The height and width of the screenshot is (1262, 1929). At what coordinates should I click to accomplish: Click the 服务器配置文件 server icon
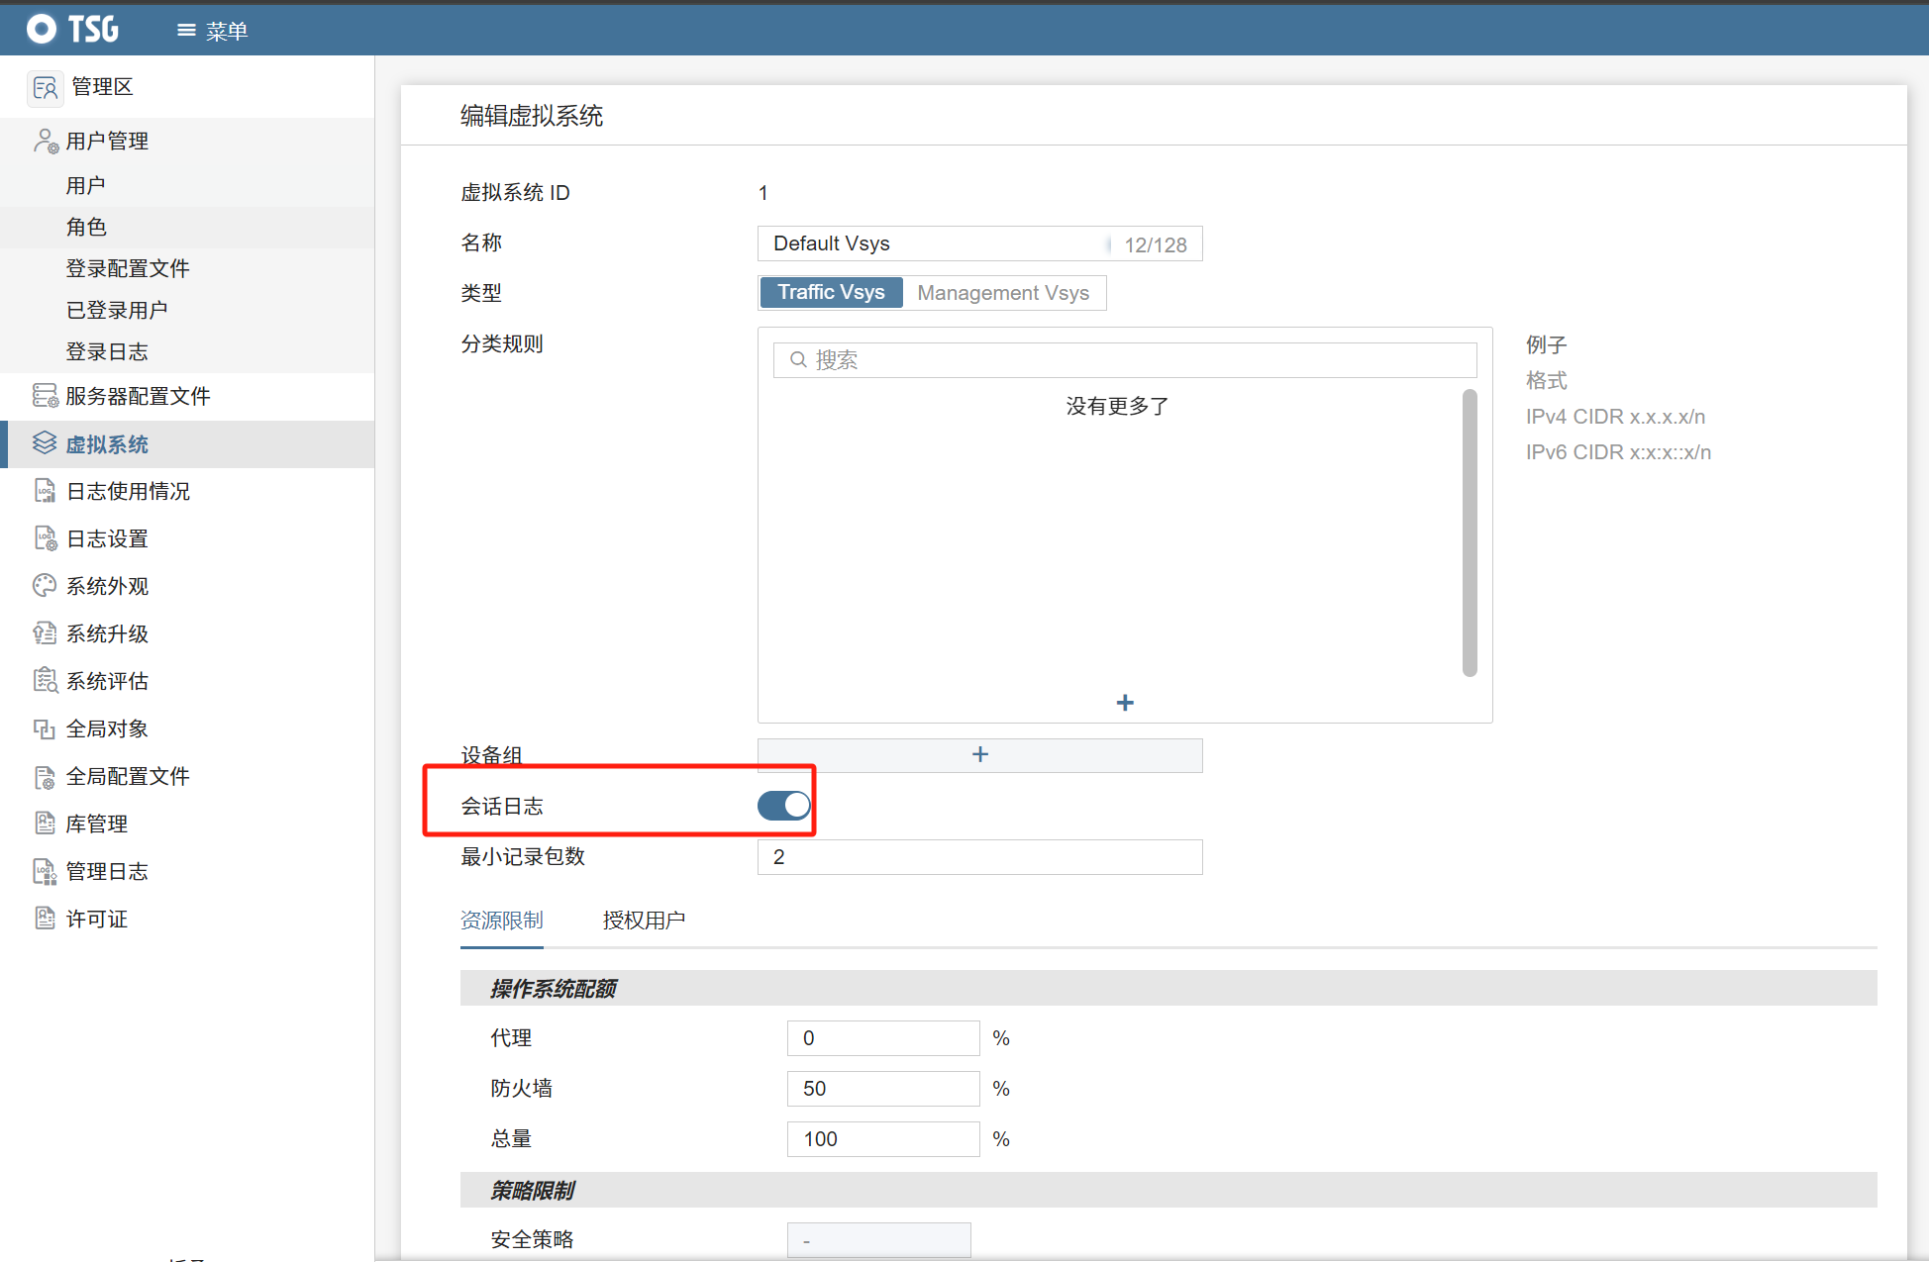tap(46, 396)
